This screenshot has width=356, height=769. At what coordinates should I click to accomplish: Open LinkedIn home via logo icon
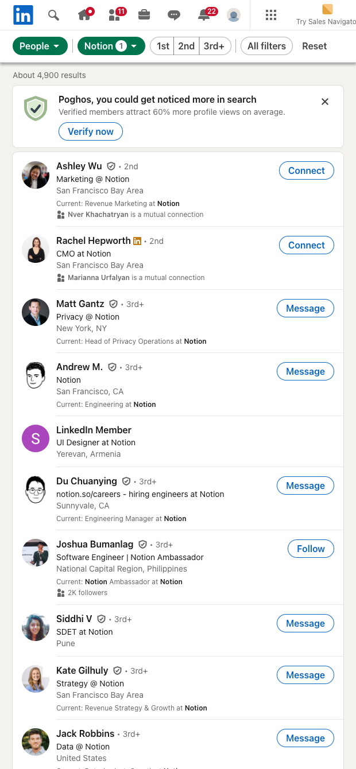click(23, 15)
